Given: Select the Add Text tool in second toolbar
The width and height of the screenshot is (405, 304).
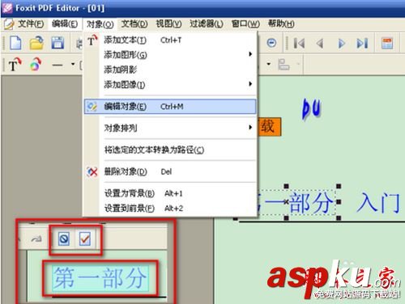Looking at the screenshot, I should pos(15,65).
